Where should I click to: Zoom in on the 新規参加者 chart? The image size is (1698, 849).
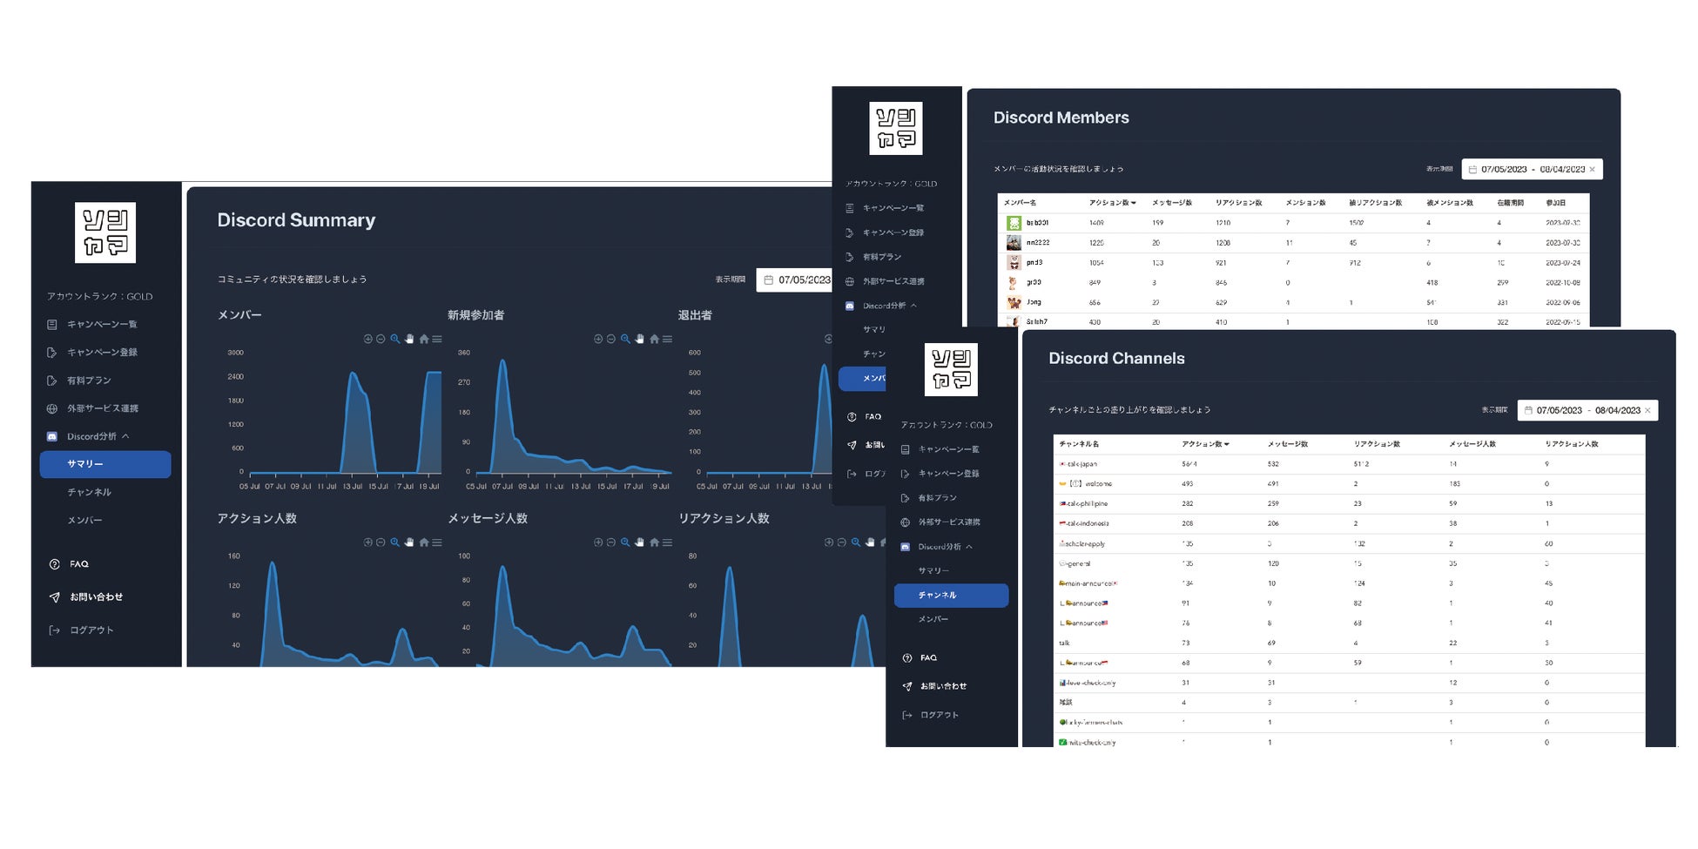(598, 339)
